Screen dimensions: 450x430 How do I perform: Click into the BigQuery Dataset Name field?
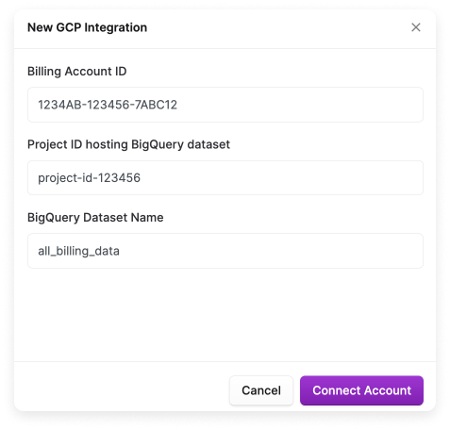(225, 251)
